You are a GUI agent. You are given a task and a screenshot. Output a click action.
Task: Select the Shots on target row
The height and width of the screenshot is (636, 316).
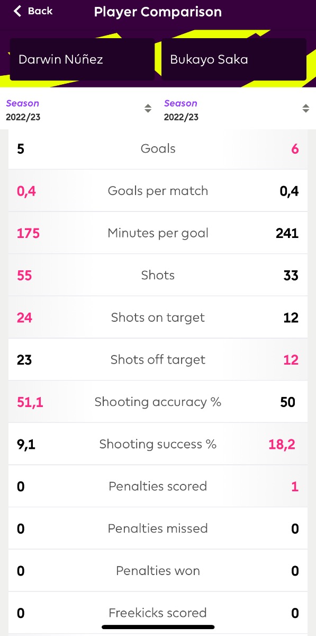coord(158,317)
